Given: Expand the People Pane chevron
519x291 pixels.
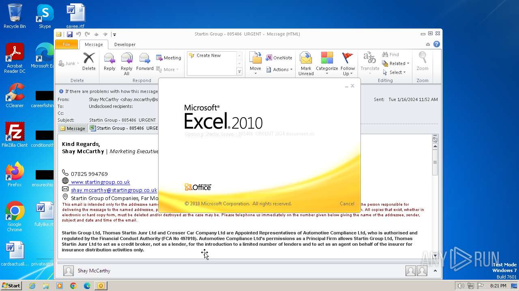Looking at the screenshot, I should point(435,271).
